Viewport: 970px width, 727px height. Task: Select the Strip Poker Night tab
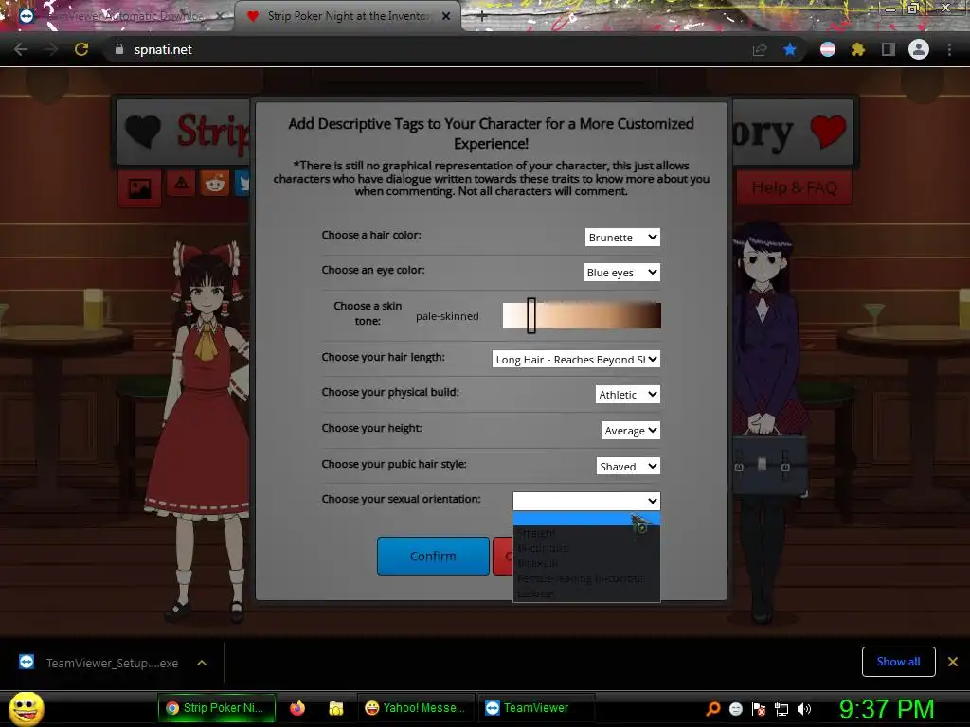coord(348,16)
